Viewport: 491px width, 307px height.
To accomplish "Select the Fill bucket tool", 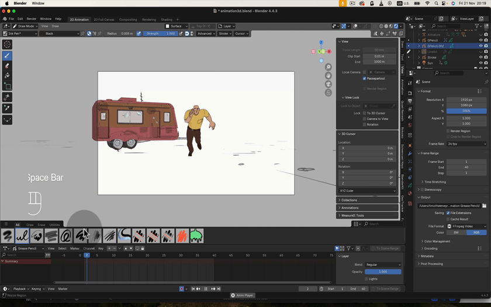I will (7, 76).
